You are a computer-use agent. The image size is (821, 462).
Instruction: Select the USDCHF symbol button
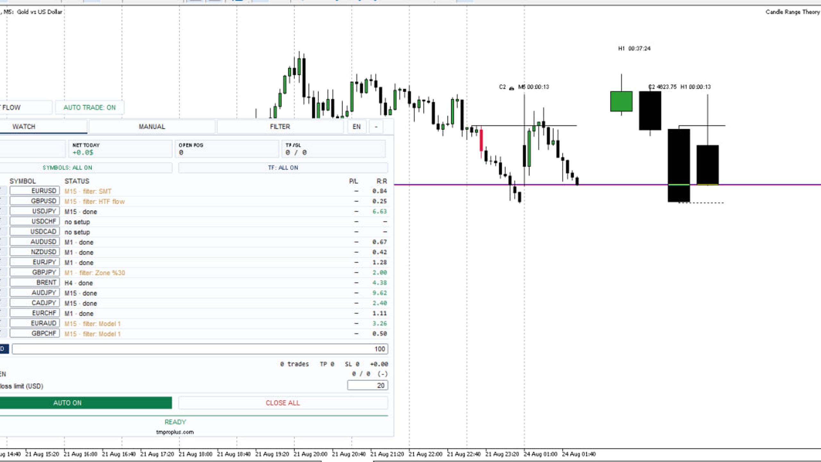[35, 221]
